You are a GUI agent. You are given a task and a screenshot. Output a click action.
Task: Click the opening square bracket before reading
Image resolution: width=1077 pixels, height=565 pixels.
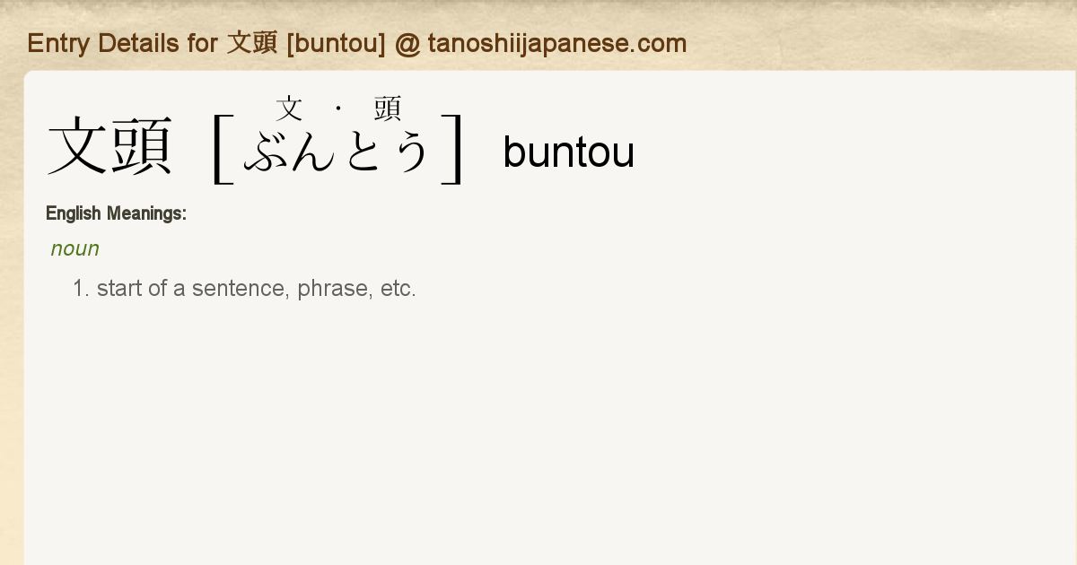click(x=223, y=149)
